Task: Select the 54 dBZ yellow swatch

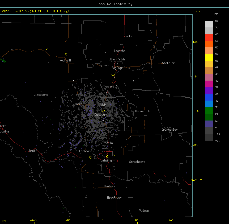Action: point(209,57)
